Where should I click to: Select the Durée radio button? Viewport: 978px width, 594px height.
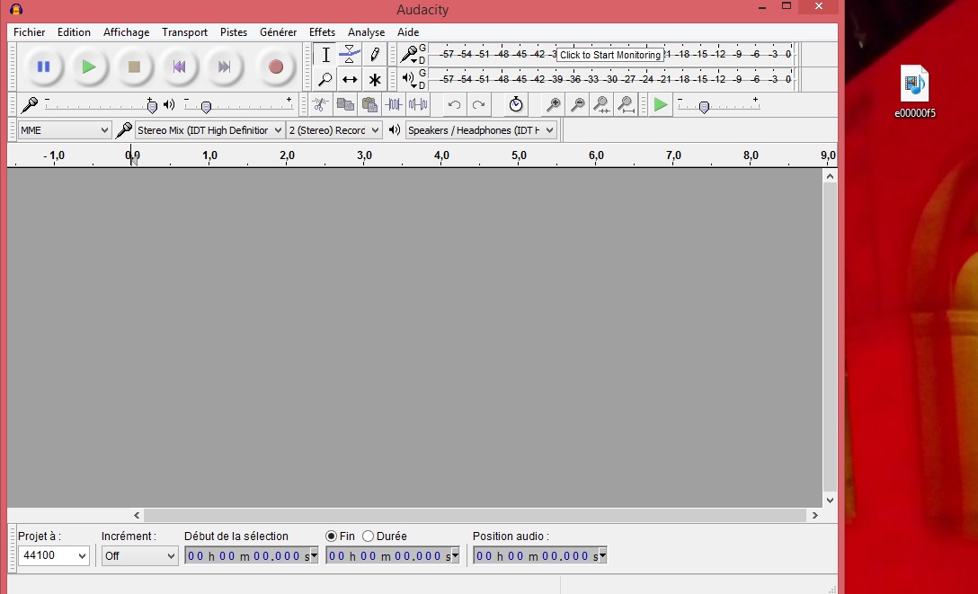368,536
